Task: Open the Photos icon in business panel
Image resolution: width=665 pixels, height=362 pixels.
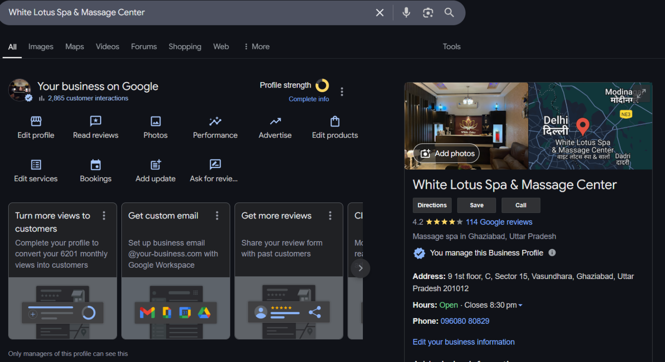Action: tap(155, 121)
